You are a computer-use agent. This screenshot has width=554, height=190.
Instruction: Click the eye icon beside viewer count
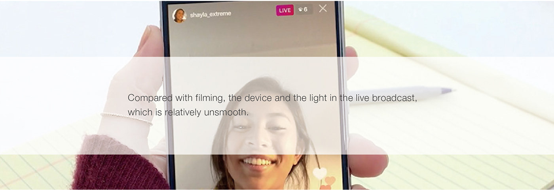pos(300,9)
